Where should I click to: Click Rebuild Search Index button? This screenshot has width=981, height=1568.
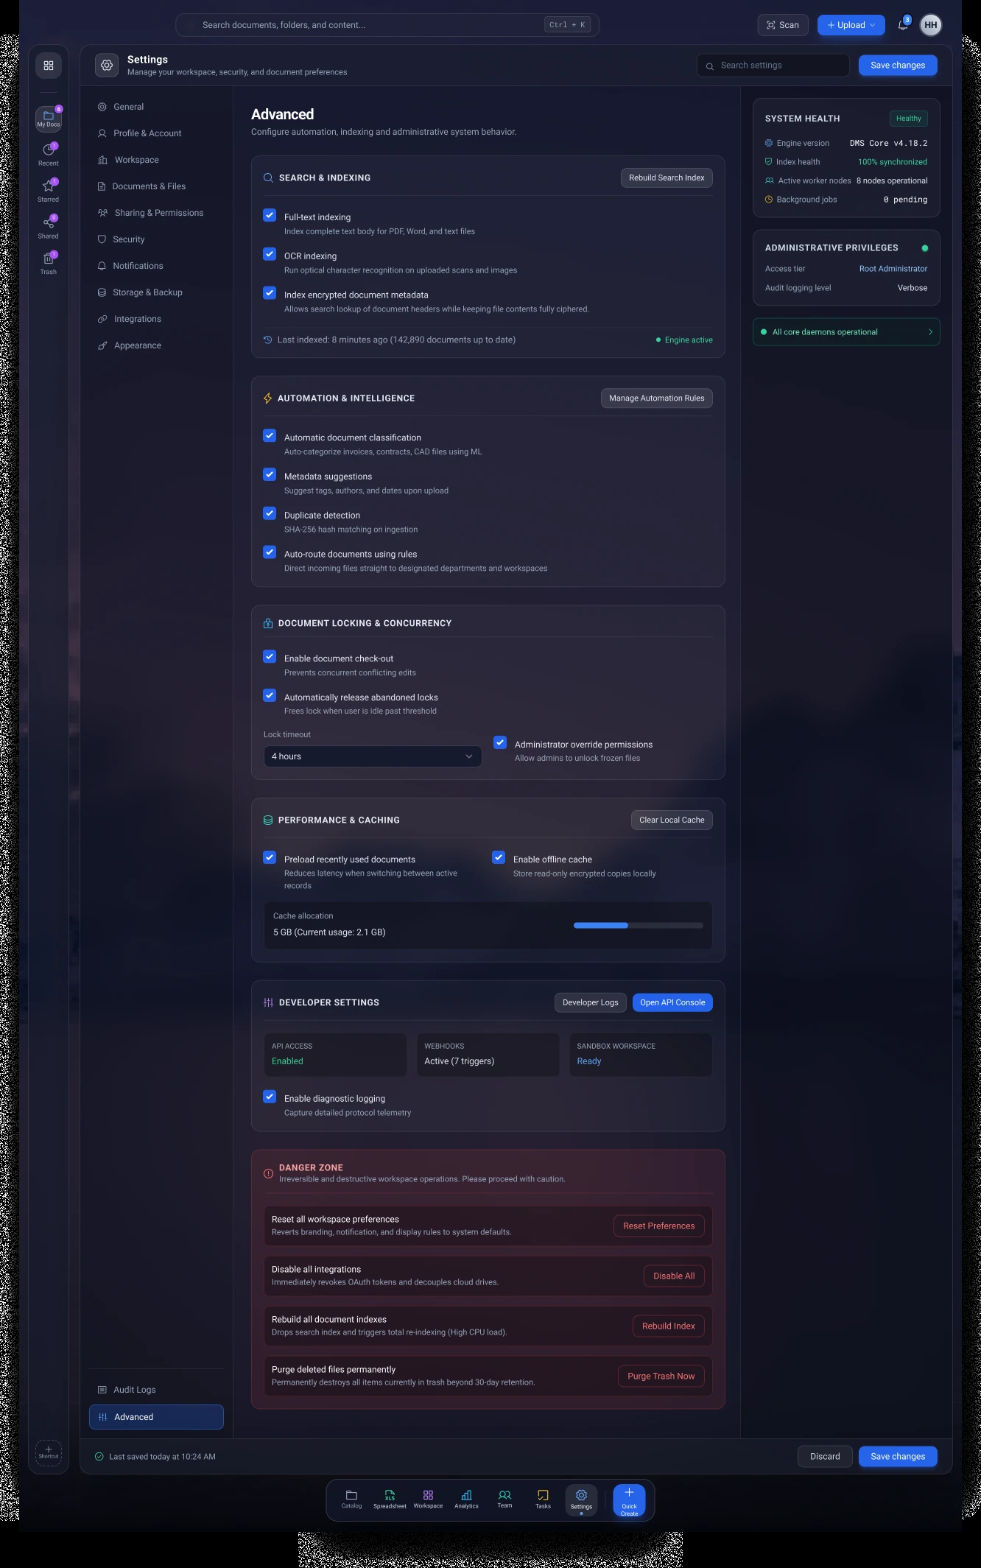pyautogui.click(x=667, y=177)
